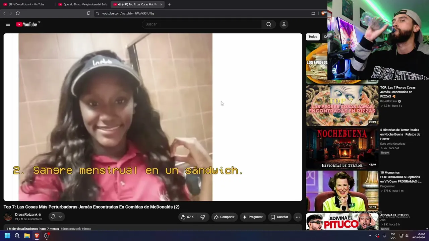This screenshot has width=429, height=241.
Task: Click the scroll-down arrow of the page scrollbar
Action: (x=427, y=229)
